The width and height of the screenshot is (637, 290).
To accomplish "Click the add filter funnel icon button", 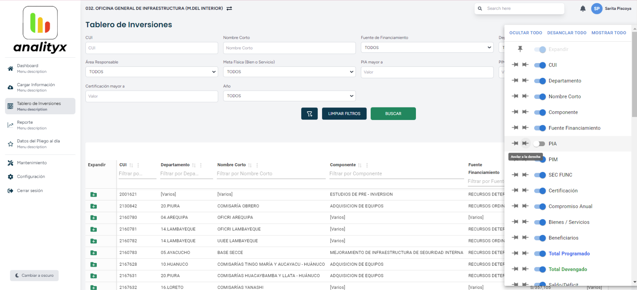I will point(309,113).
